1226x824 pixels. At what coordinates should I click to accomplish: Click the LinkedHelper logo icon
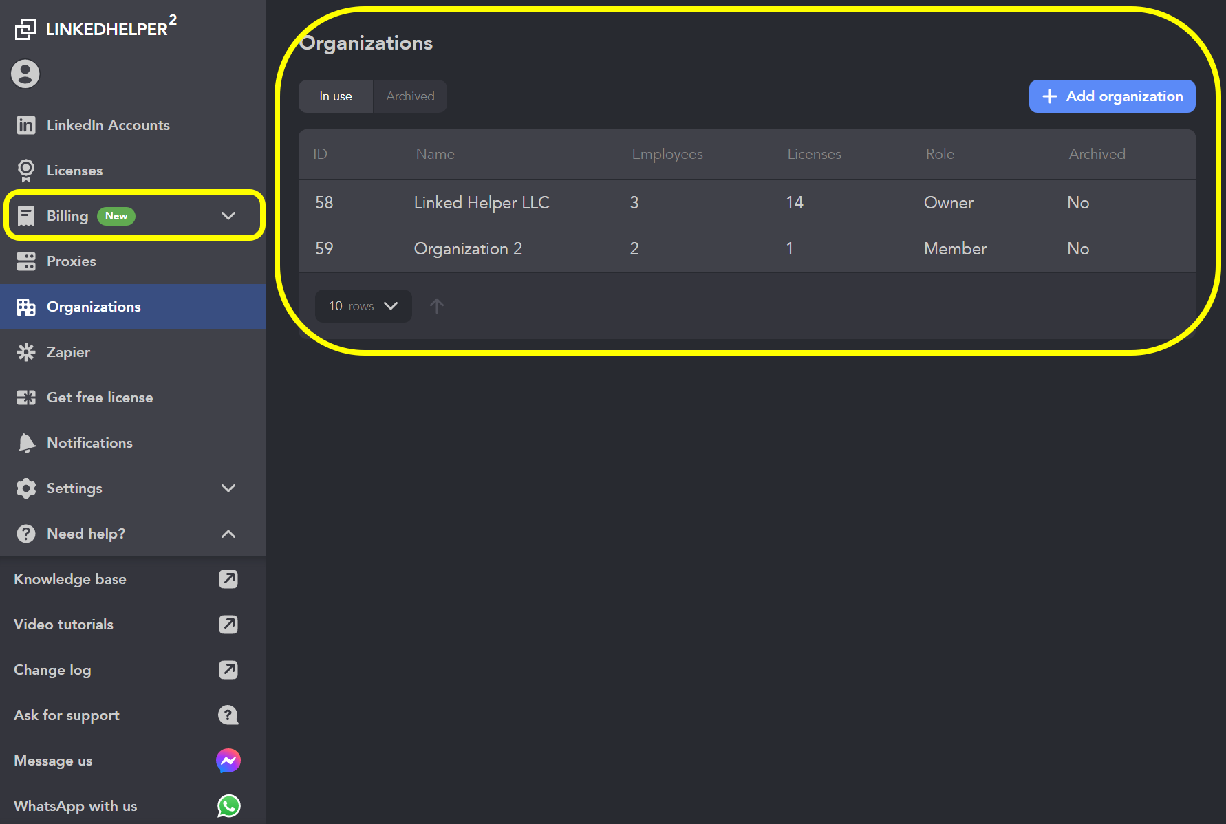[x=25, y=29]
